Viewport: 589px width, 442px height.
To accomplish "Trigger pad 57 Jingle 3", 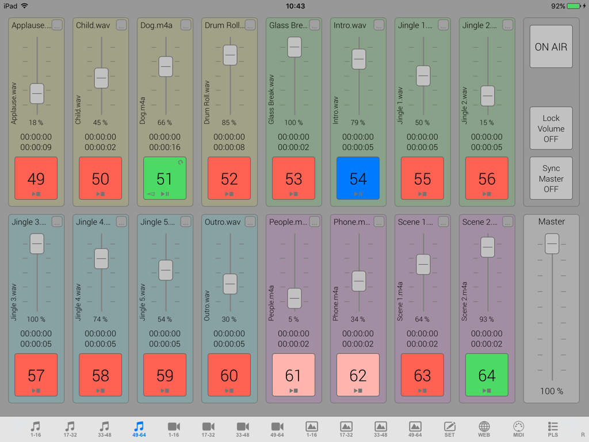I will click(x=36, y=375).
